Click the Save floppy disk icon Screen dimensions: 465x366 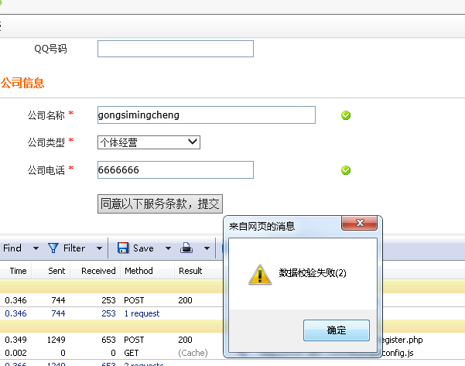click(x=123, y=248)
